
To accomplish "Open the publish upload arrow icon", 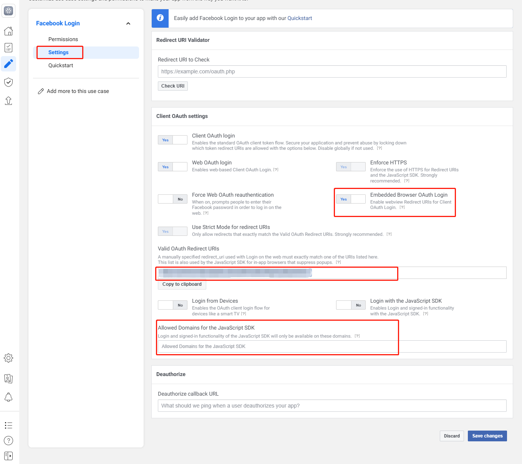I will pyautogui.click(x=8, y=101).
